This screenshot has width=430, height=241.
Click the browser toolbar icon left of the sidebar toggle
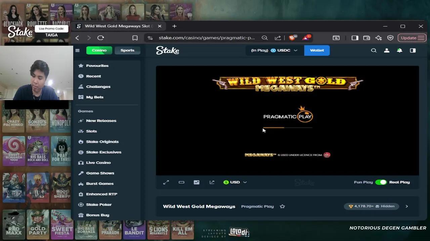point(336,38)
